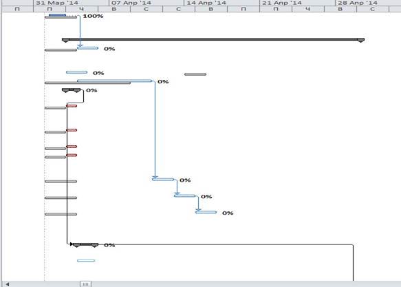Click the isolated gray baseline bar near 14 Апр
Screen dimensions: 401x287
[195, 74]
